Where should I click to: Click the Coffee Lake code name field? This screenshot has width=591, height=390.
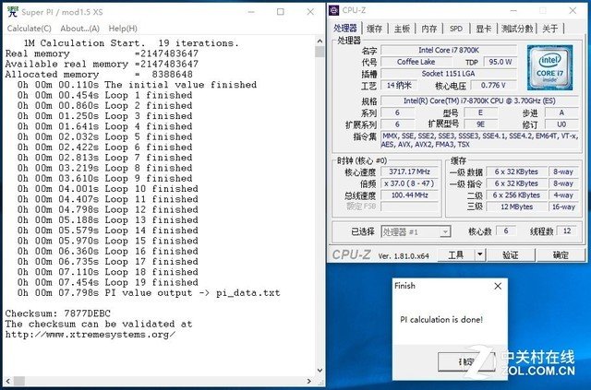click(416, 62)
